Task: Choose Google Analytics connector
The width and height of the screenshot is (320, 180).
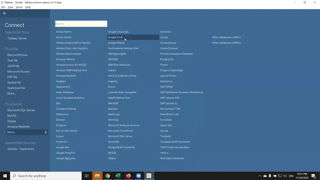Action: coord(66,153)
